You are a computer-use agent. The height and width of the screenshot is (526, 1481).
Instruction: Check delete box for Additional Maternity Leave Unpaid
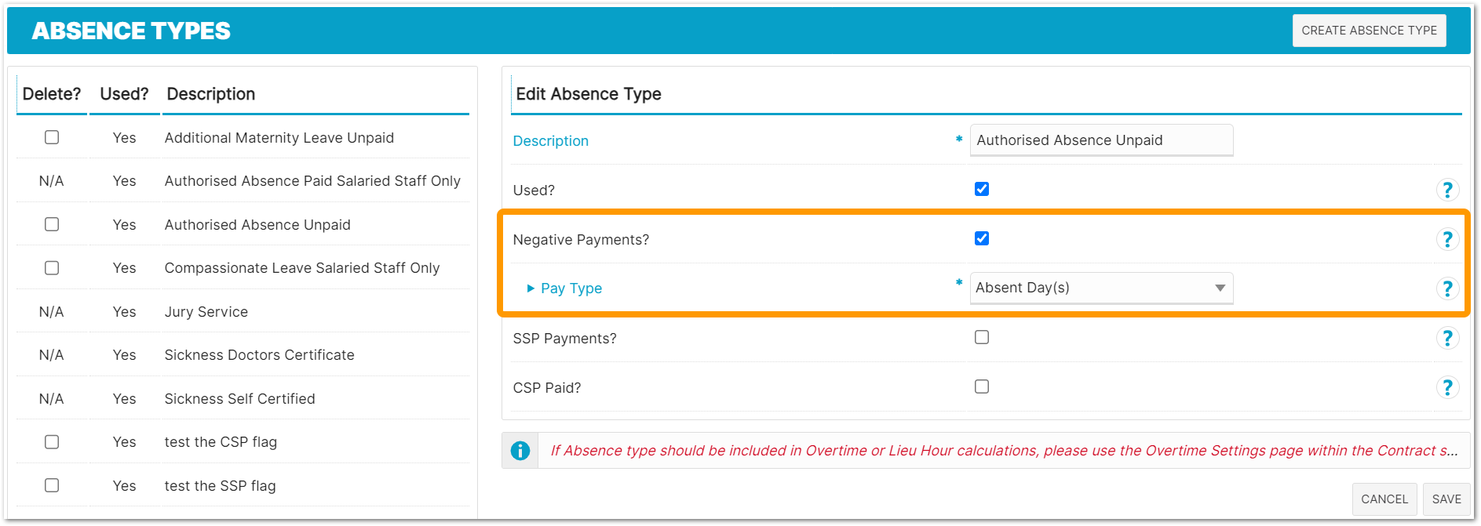point(52,137)
